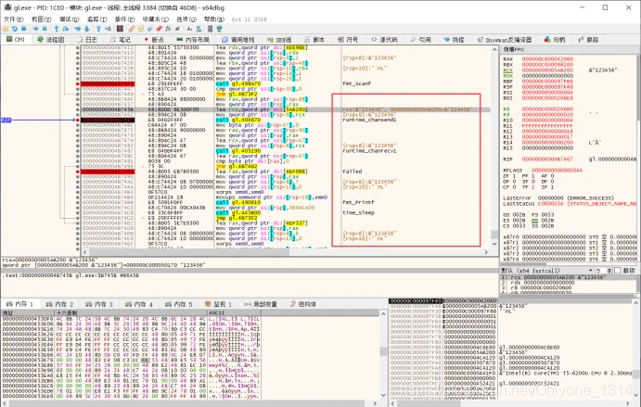Open the 跟踪 trace tab

[588, 40]
